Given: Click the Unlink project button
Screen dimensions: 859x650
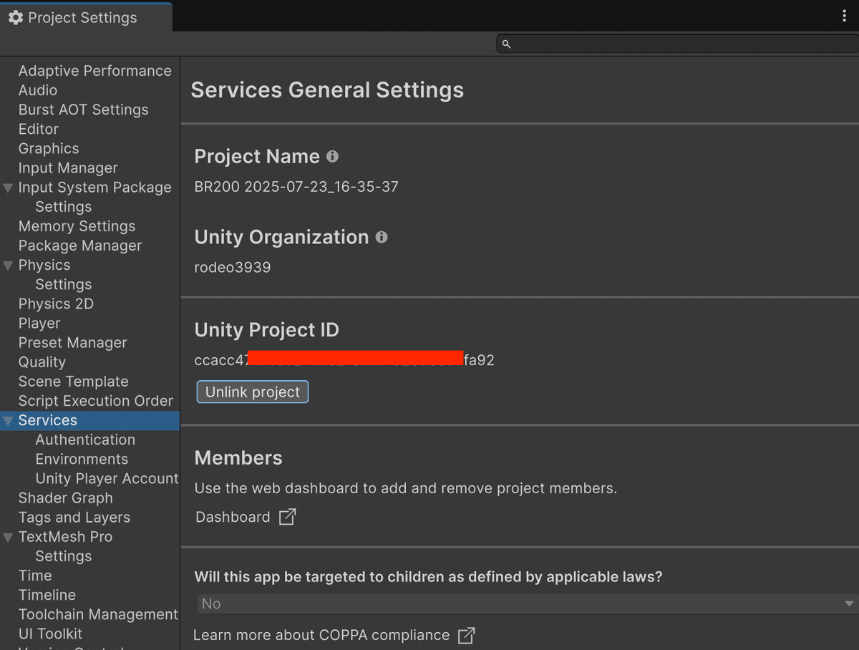Looking at the screenshot, I should click(x=252, y=392).
